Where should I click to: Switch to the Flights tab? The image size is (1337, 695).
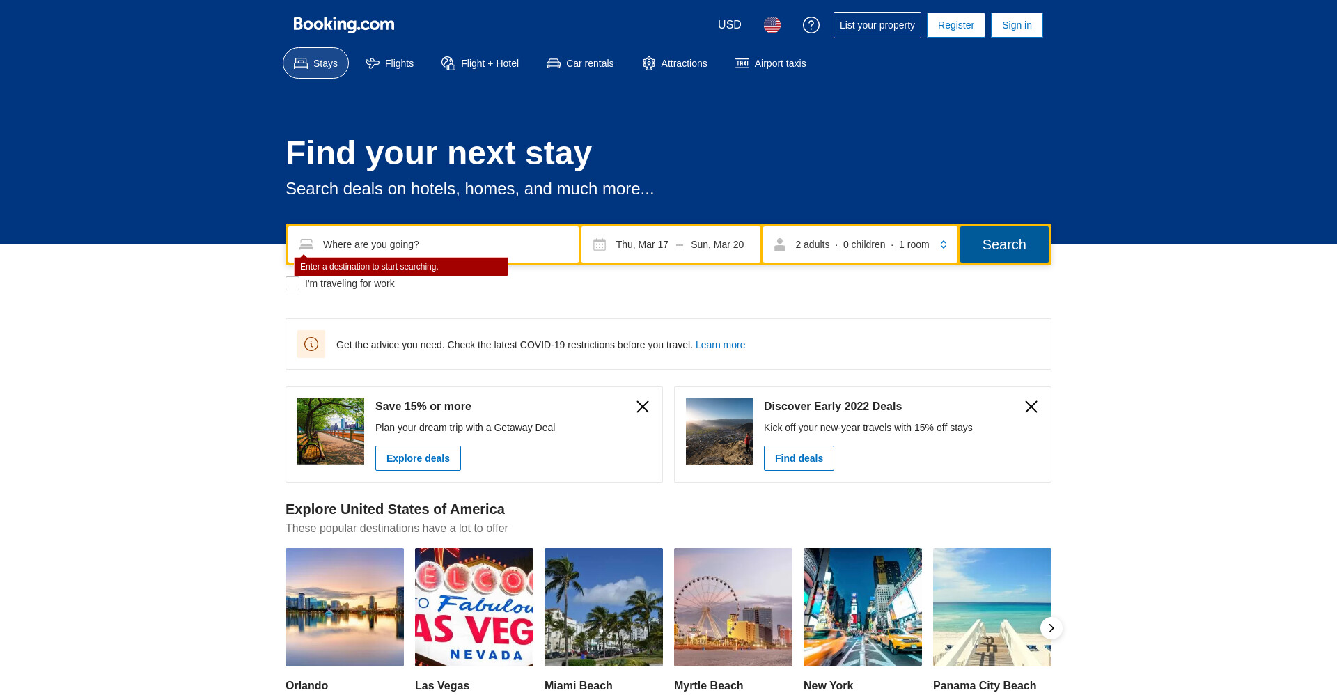click(x=390, y=63)
